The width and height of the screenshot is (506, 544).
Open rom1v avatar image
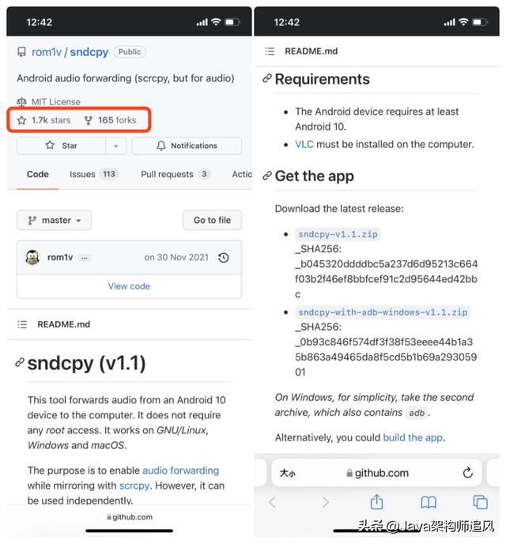point(32,258)
